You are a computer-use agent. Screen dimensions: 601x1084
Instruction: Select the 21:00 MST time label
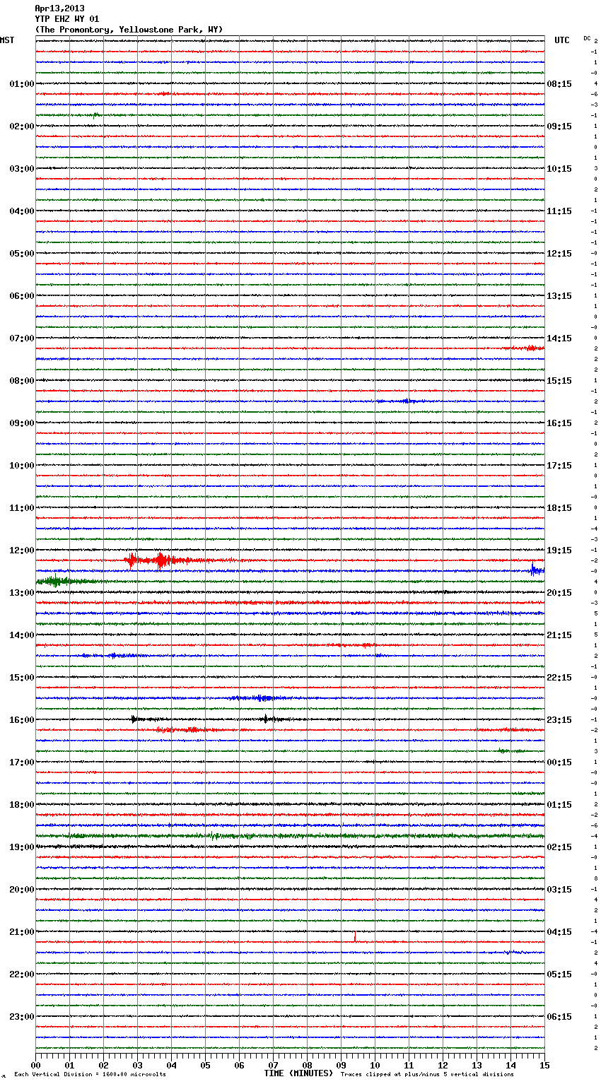point(21,932)
